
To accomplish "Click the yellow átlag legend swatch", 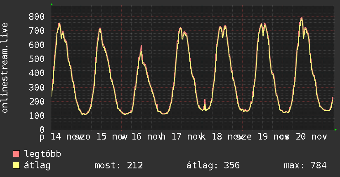I will tap(16, 165).
